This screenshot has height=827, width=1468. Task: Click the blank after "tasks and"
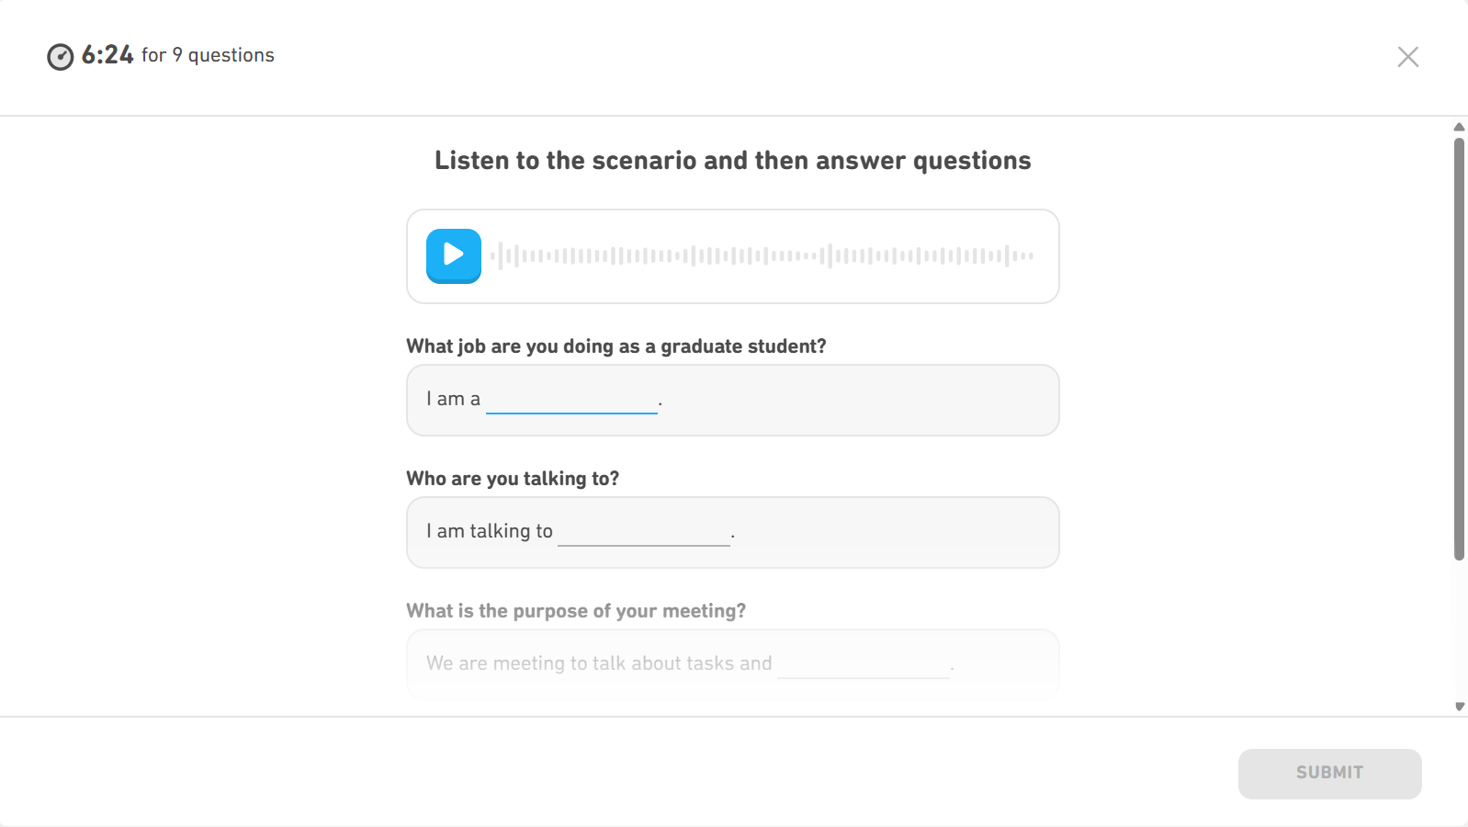[862, 663]
